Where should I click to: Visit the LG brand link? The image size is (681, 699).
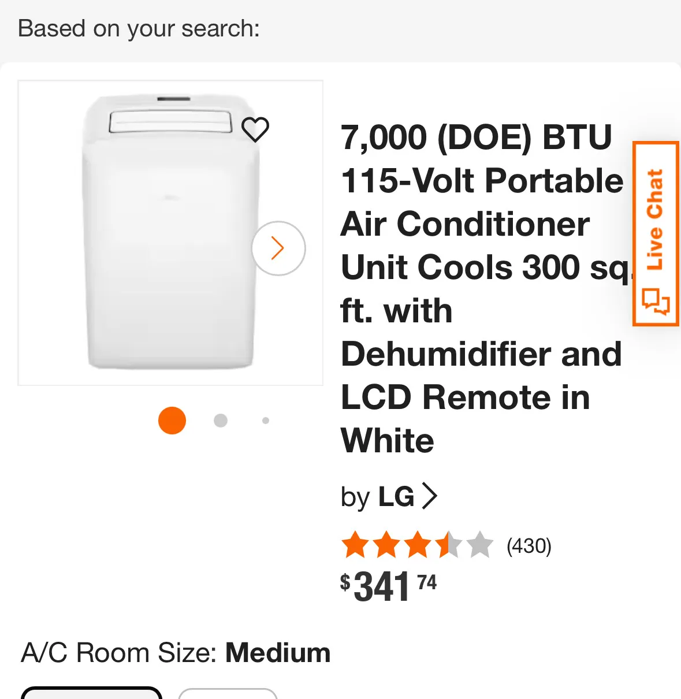pyautogui.click(x=396, y=497)
